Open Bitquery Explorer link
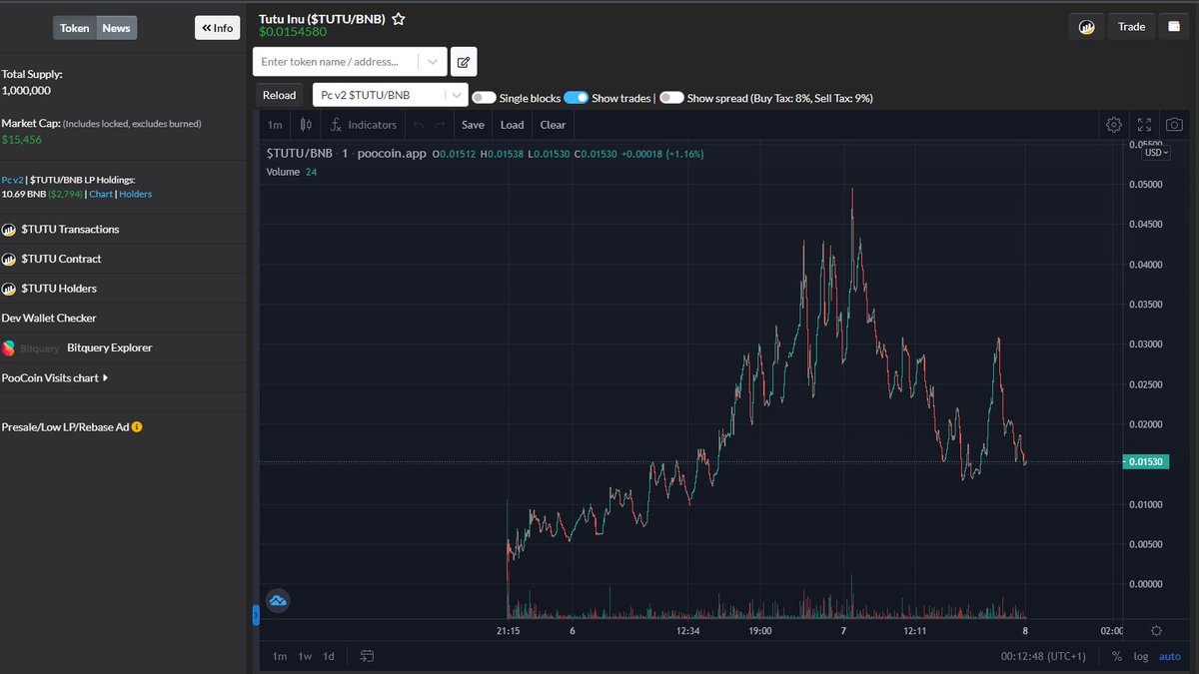This screenshot has height=674, width=1199. tap(109, 347)
